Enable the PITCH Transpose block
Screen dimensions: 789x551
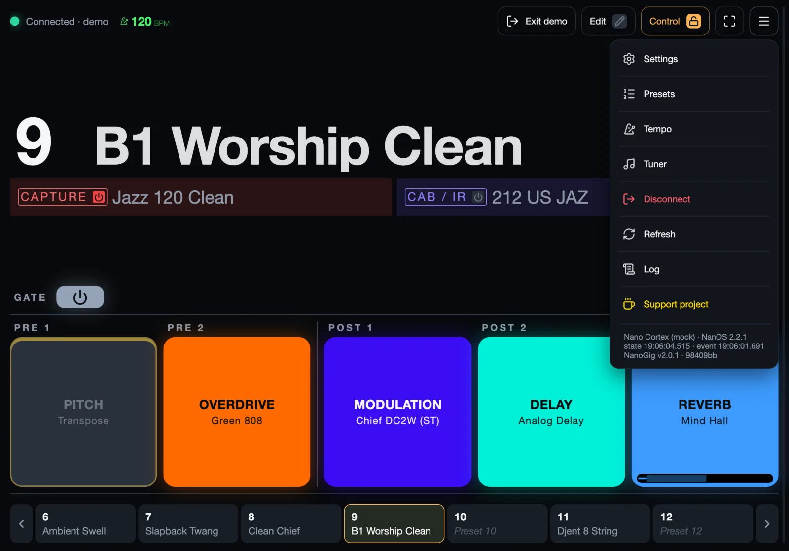point(83,412)
